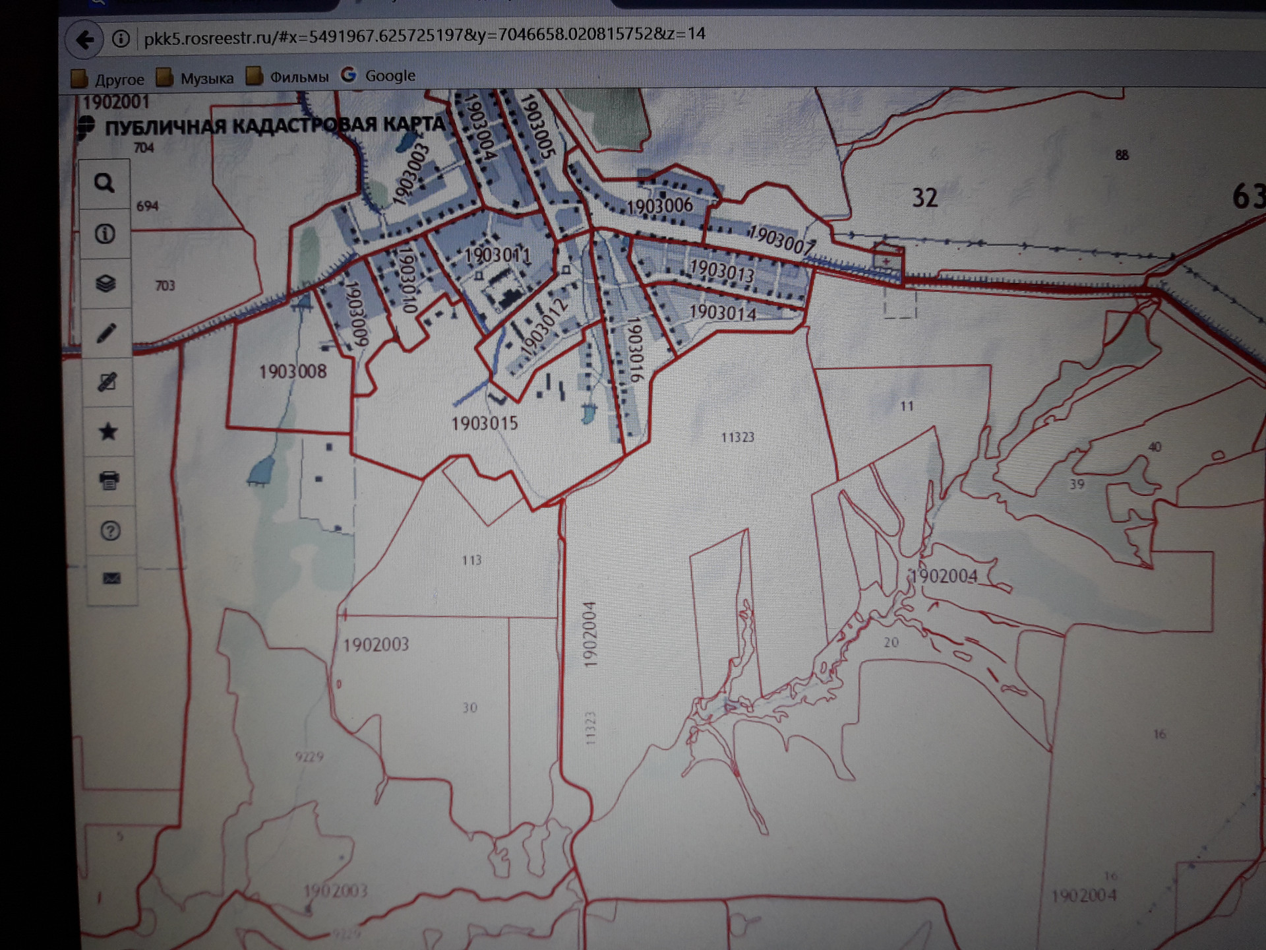Open the map layers panel icon

coord(105,284)
